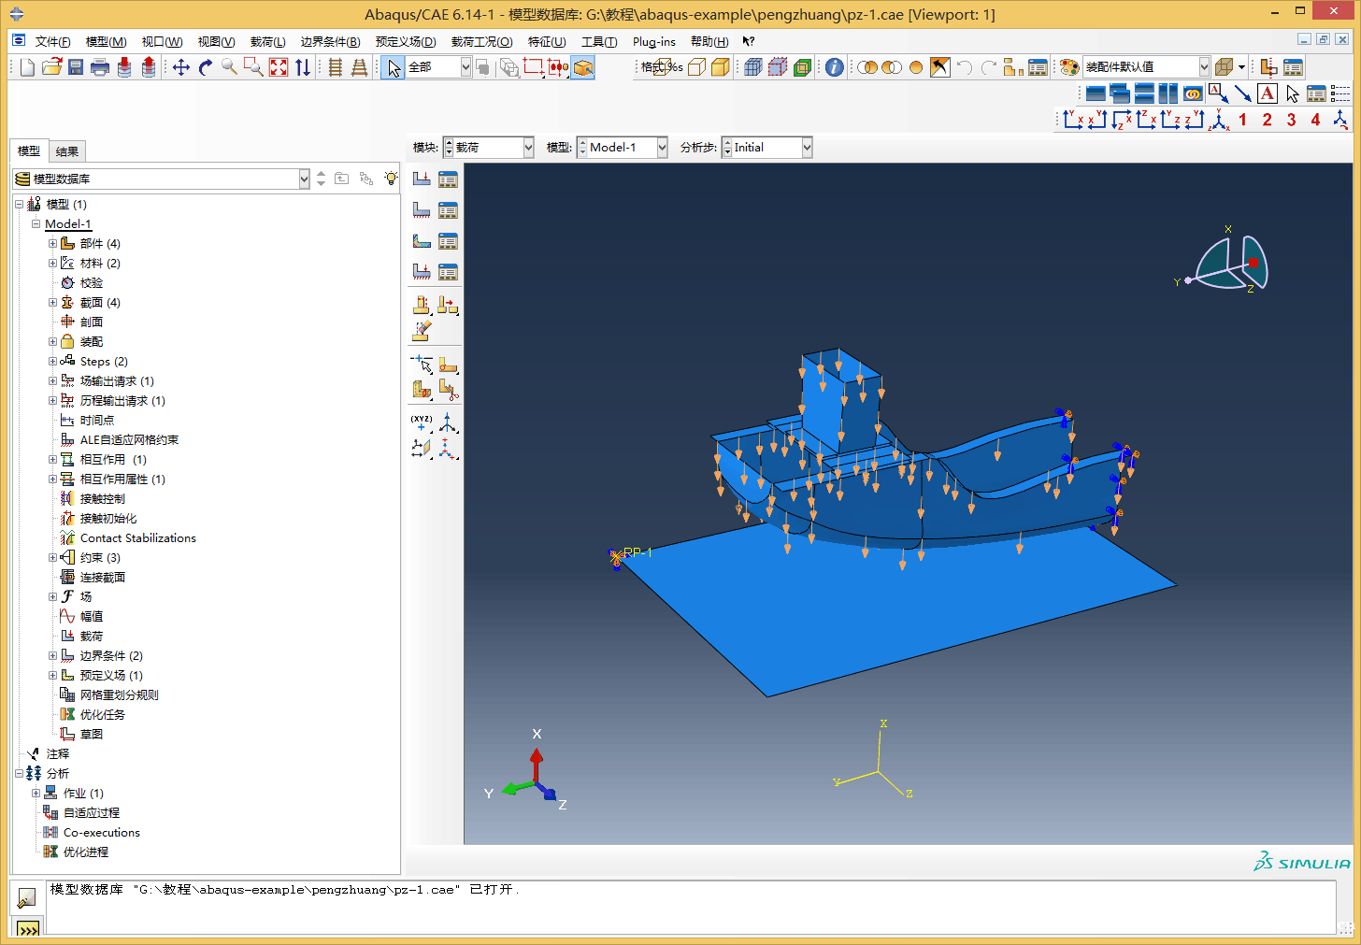Click the Auto-Fit View icon
Screen dimensions: 1361x945
tap(279, 67)
